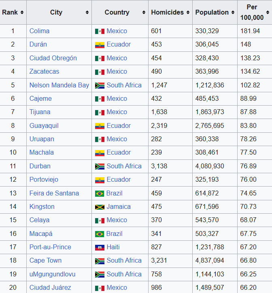Open the Durán city link

[38, 44]
